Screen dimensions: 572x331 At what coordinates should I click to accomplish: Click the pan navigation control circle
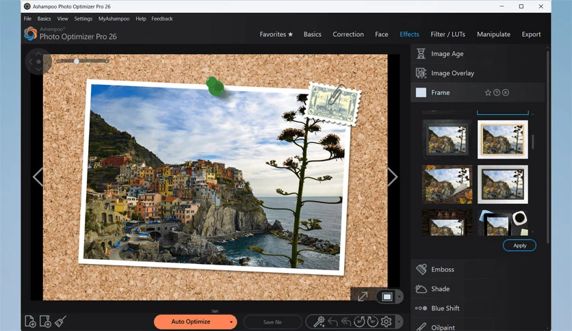tap(38, 62)
